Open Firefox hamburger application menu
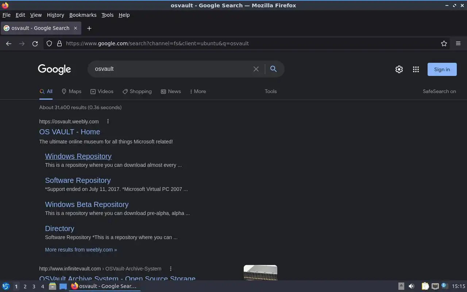The width and height of the screenshot is (467, 292). [458, 43]
